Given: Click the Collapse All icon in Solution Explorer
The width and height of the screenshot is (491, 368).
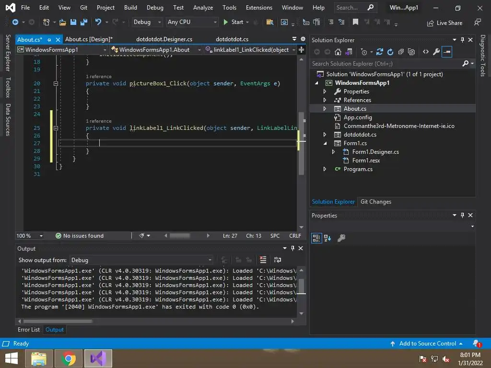Looking at the screenshot, I should point(401,52).
